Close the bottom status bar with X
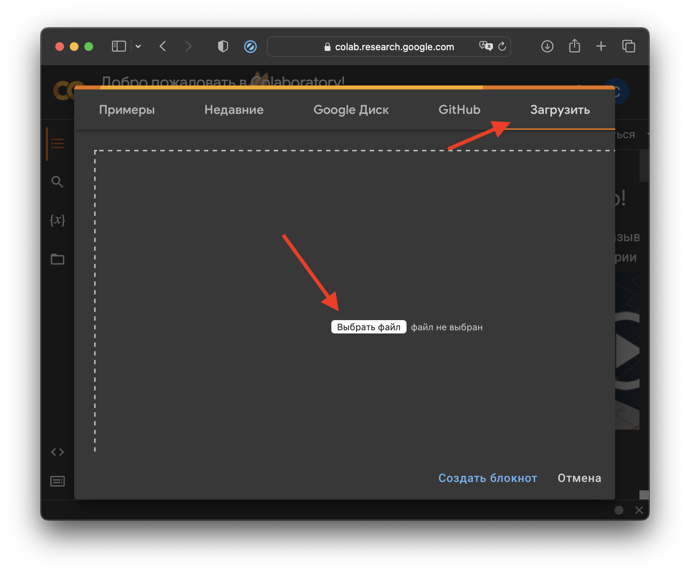 [x=639, y=510]
